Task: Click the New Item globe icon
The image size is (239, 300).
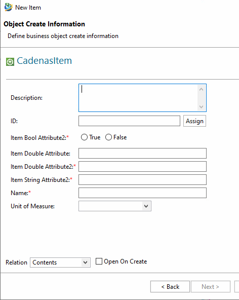Action: point(9,7)
